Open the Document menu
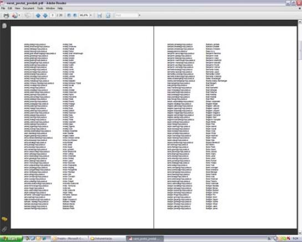This screenshot has height=242, width=302. pos(28,8)
